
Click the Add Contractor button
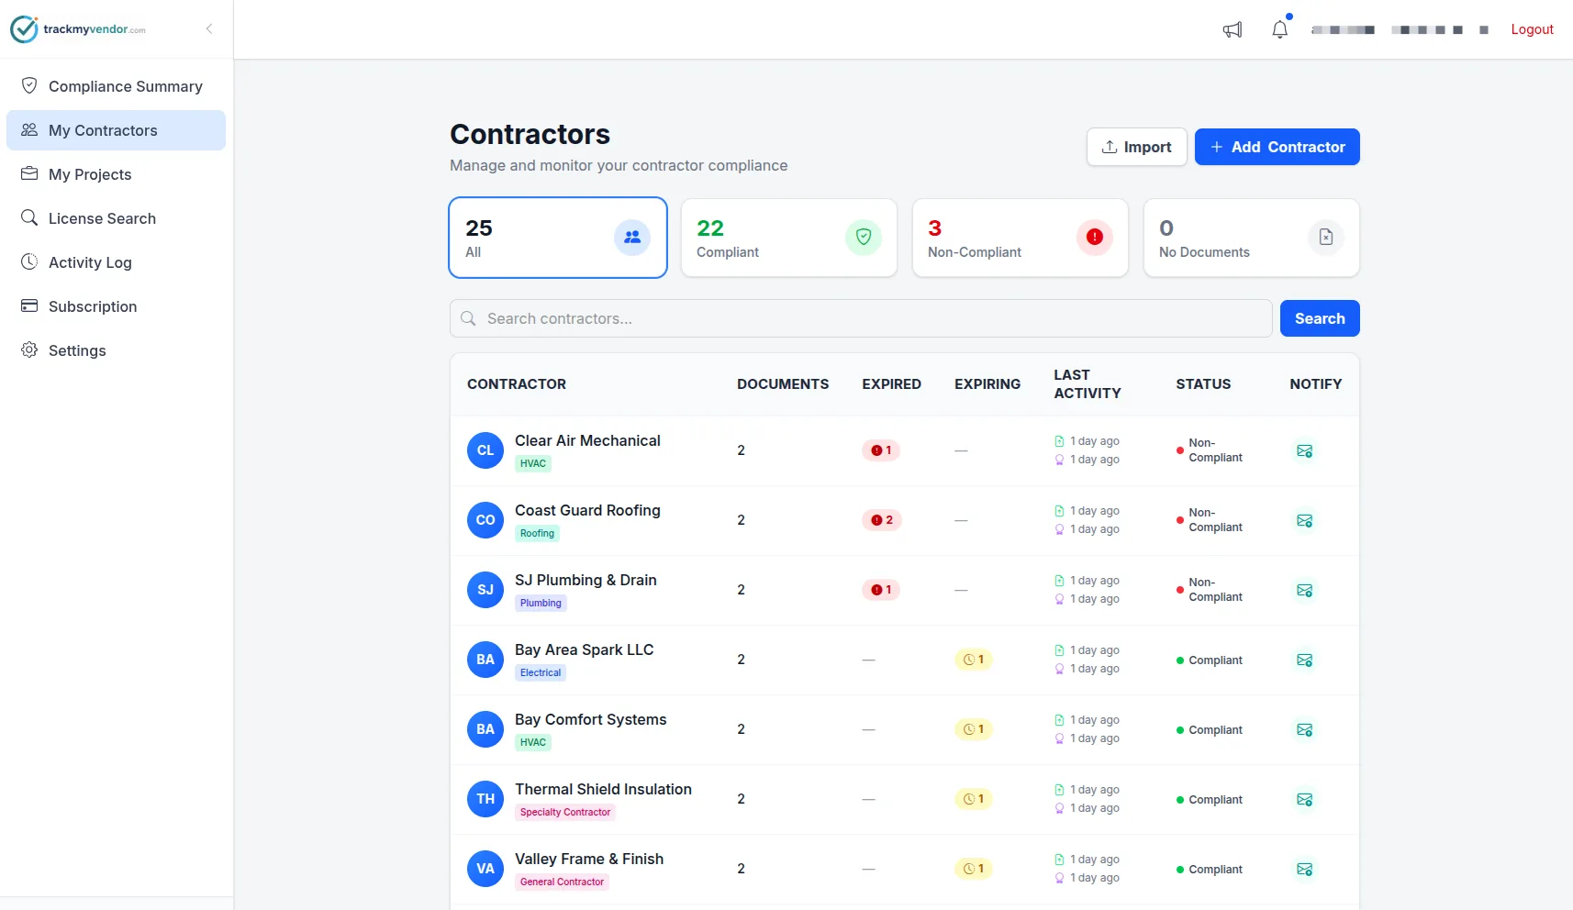pos(1277,147)
